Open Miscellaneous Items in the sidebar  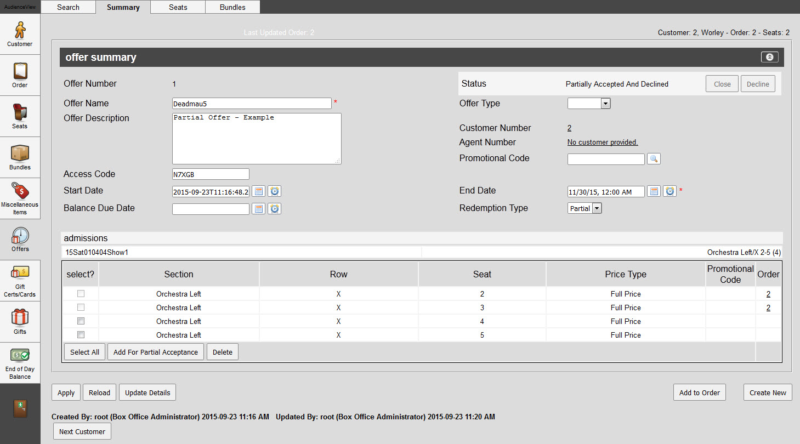tap(20, 198)
